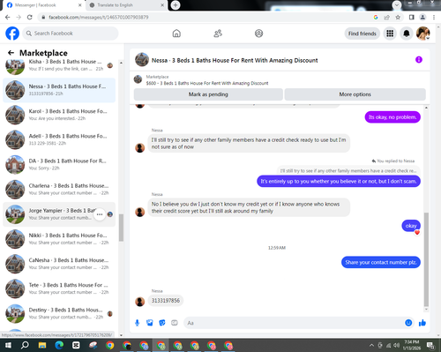Click the message text box Aa
441x352 pixels.
[294, 323]
